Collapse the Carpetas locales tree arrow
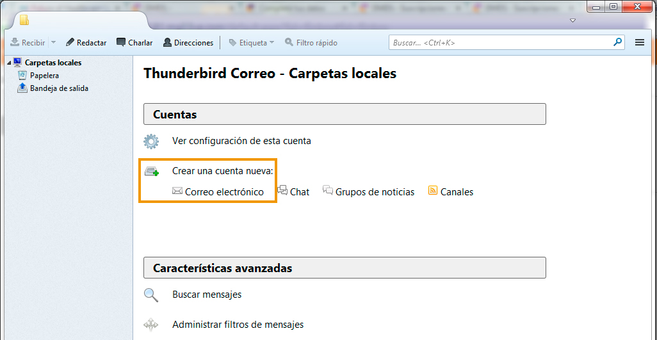Screen dimensions: 657x340 pos(9,63)
